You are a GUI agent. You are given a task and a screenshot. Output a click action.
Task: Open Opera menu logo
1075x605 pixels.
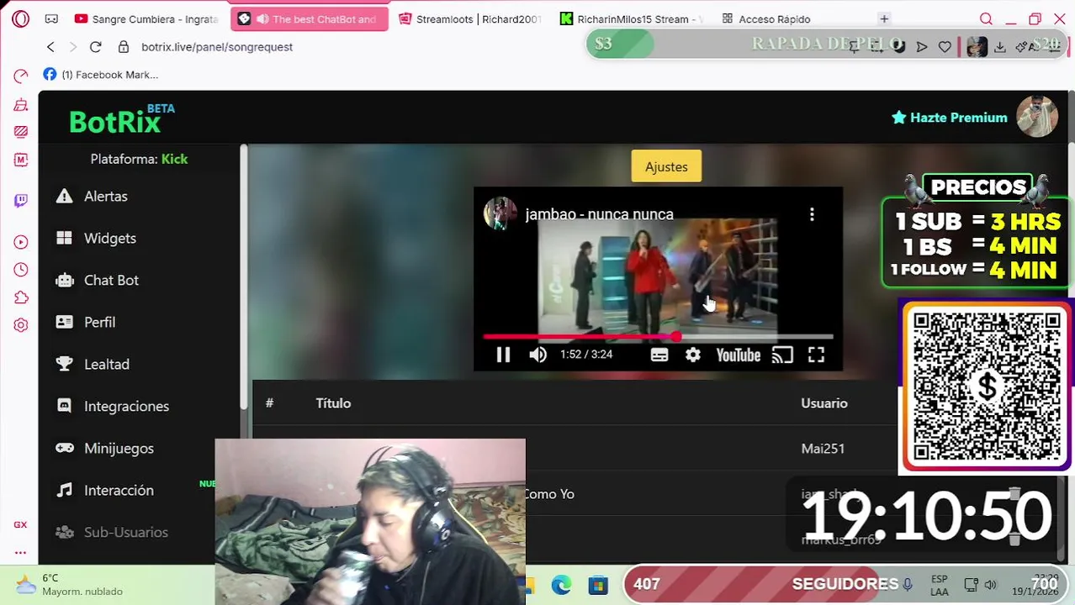point(20,18)
